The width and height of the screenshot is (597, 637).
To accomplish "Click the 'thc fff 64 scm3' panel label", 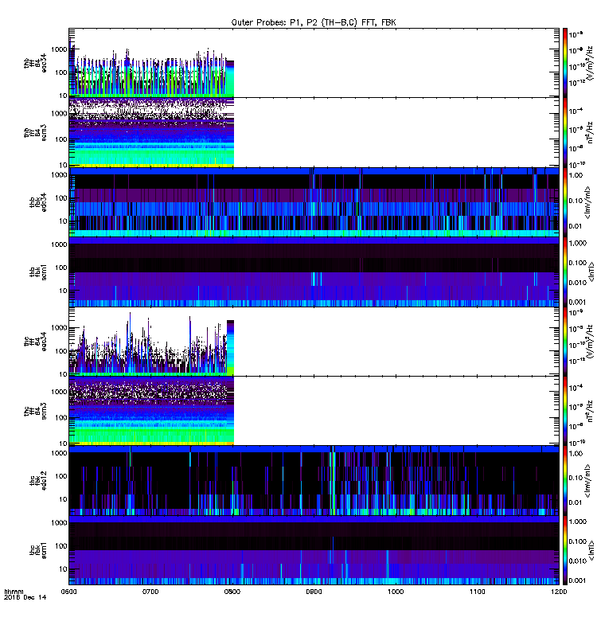I will click(35, 411).
